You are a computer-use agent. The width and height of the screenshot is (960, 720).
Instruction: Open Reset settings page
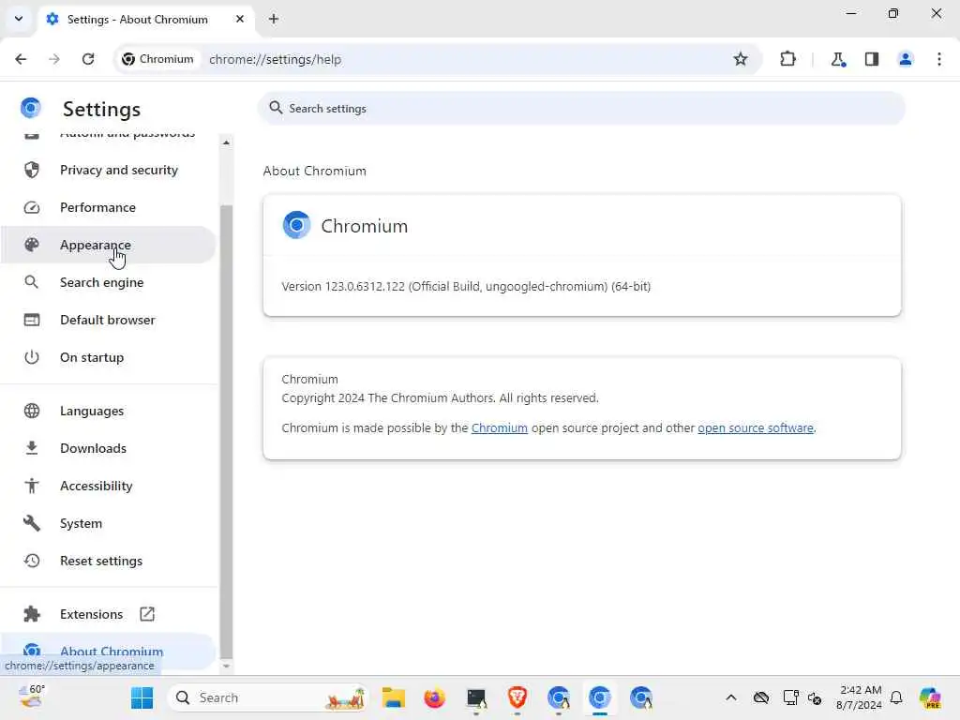108,561
